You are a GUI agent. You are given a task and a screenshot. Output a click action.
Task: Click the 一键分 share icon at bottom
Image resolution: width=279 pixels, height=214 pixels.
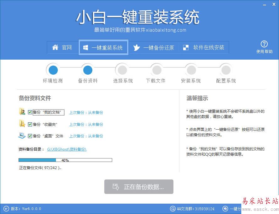tap(225, 209)
